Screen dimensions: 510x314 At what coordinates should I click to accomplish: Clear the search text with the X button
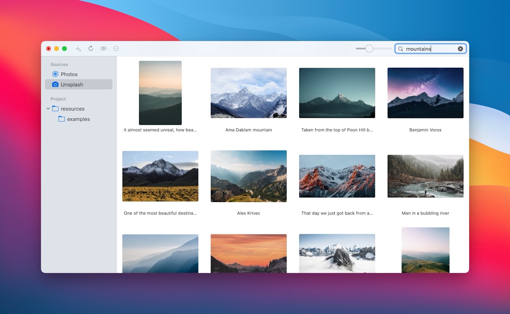tap(460, 49)
